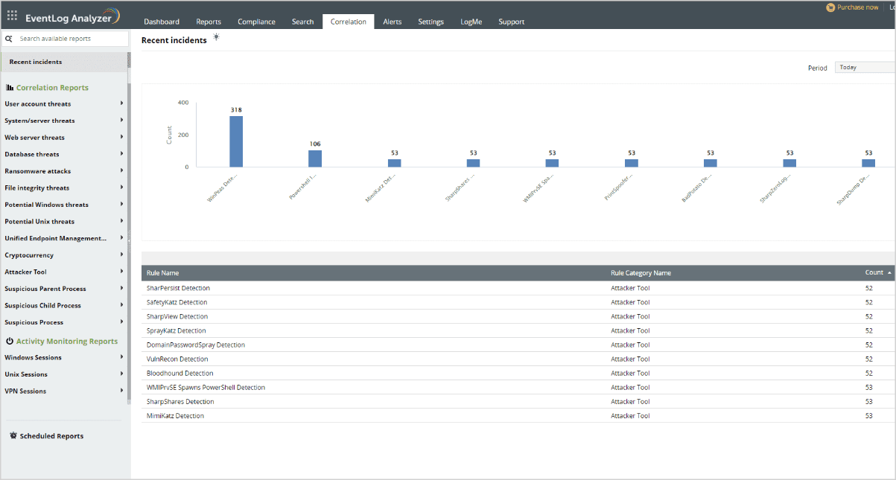Open the Period dropdown showing Today

point(864,67)
